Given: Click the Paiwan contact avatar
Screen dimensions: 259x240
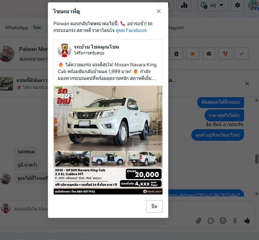Looking at the screenshot, I should 6,54.
